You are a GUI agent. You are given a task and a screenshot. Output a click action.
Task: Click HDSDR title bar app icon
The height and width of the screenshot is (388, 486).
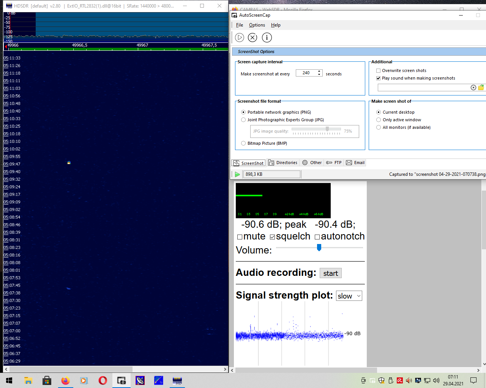pyautogui.click(x=9, y=6)
